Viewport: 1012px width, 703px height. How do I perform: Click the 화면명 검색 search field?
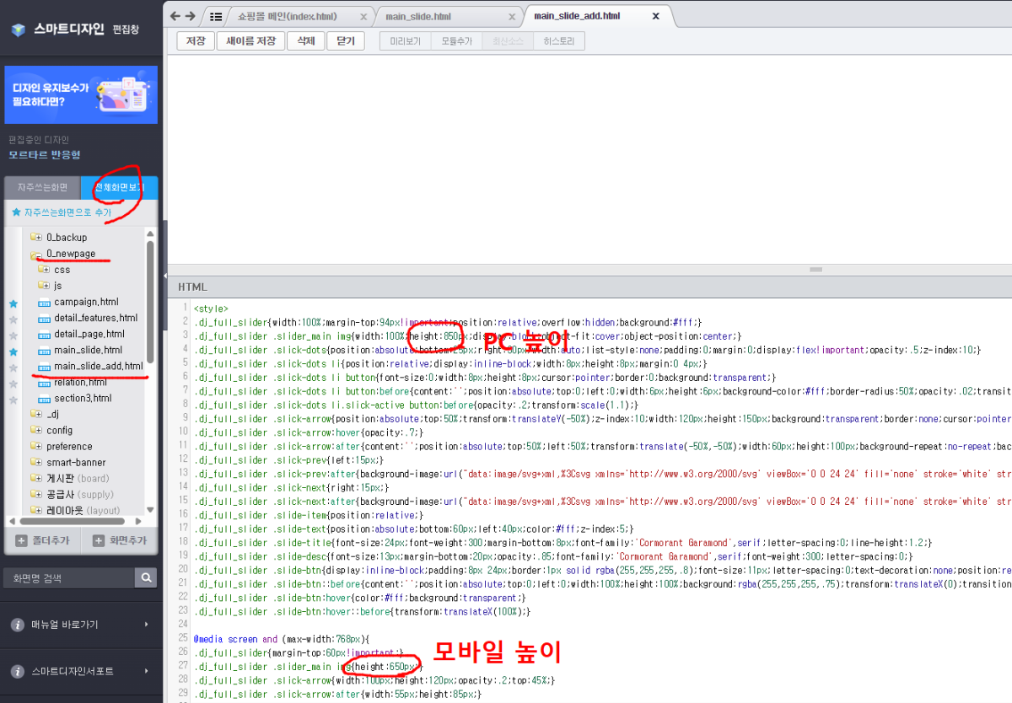coord(69,577)
